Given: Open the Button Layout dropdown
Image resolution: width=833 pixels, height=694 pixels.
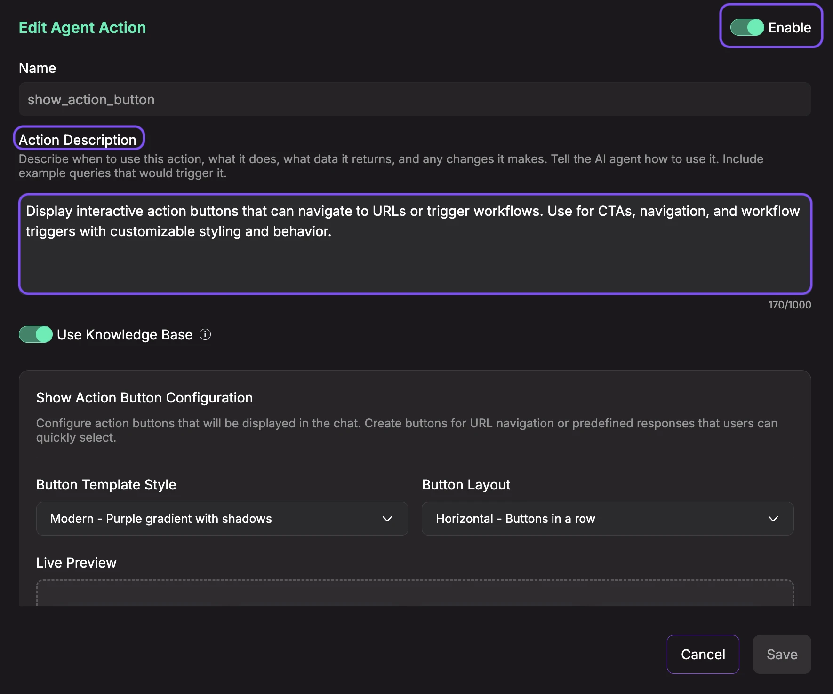Looking at the screenshot, I should click(607, 519).
